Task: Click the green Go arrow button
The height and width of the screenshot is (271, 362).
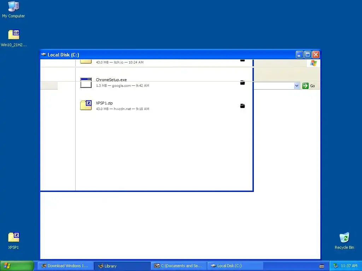Action: 305,86
